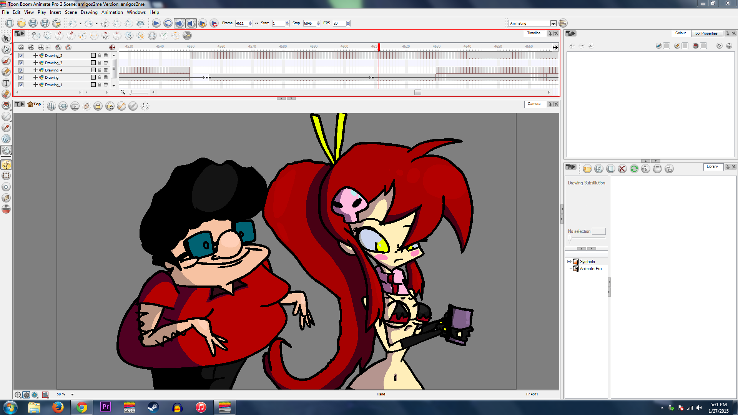Click the Reset View icon at bottom-left

[18, 395]
